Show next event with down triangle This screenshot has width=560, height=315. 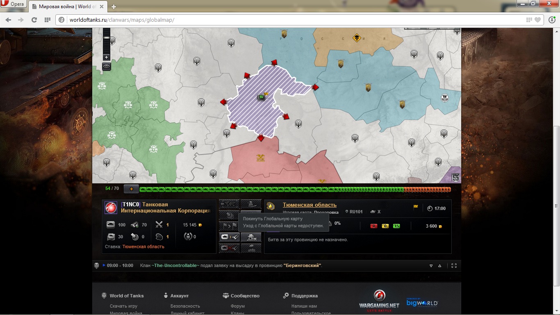(x=431, y=266)
